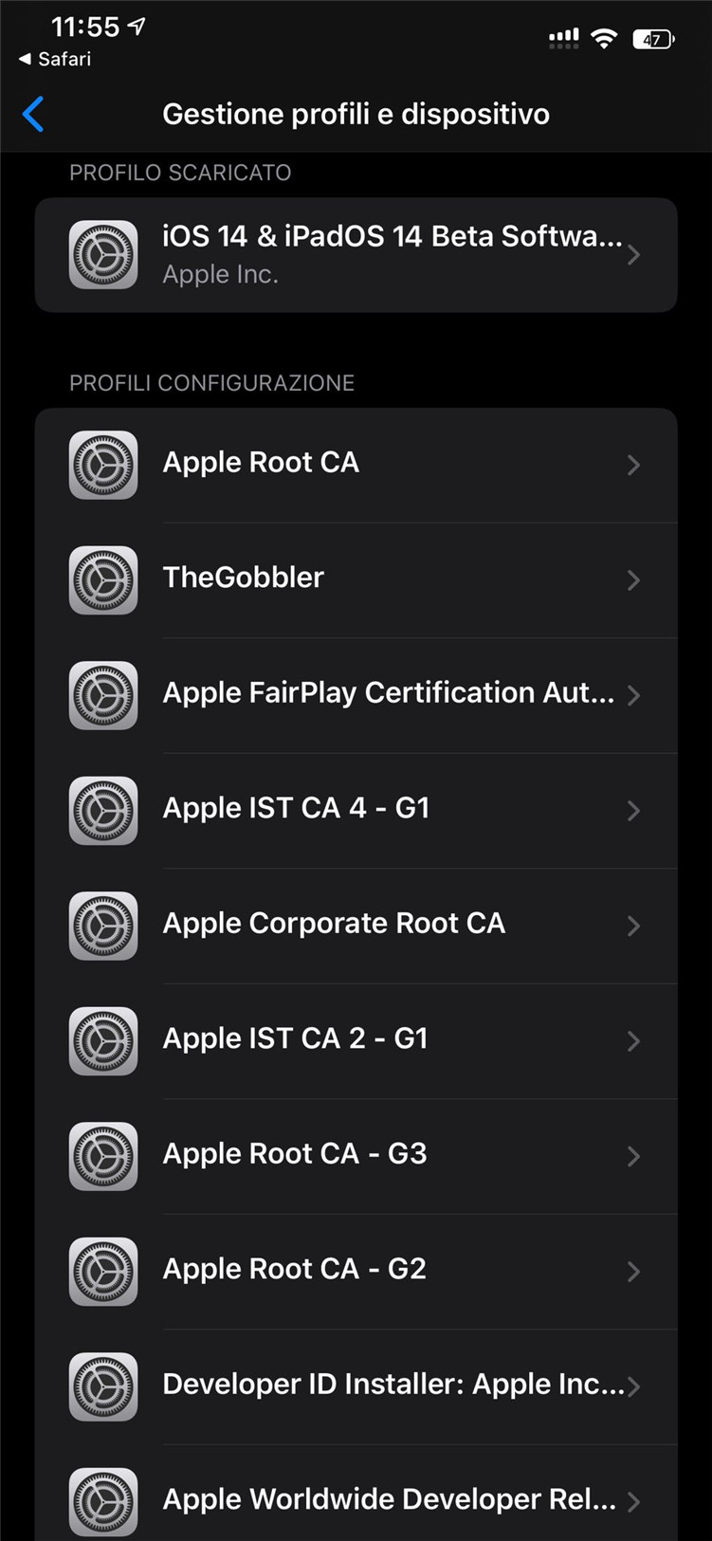This screenshot has width=712, height=1541.
Task: Tap the gear icon beside Apple FairPlay Certification
Action: [103, 695]
